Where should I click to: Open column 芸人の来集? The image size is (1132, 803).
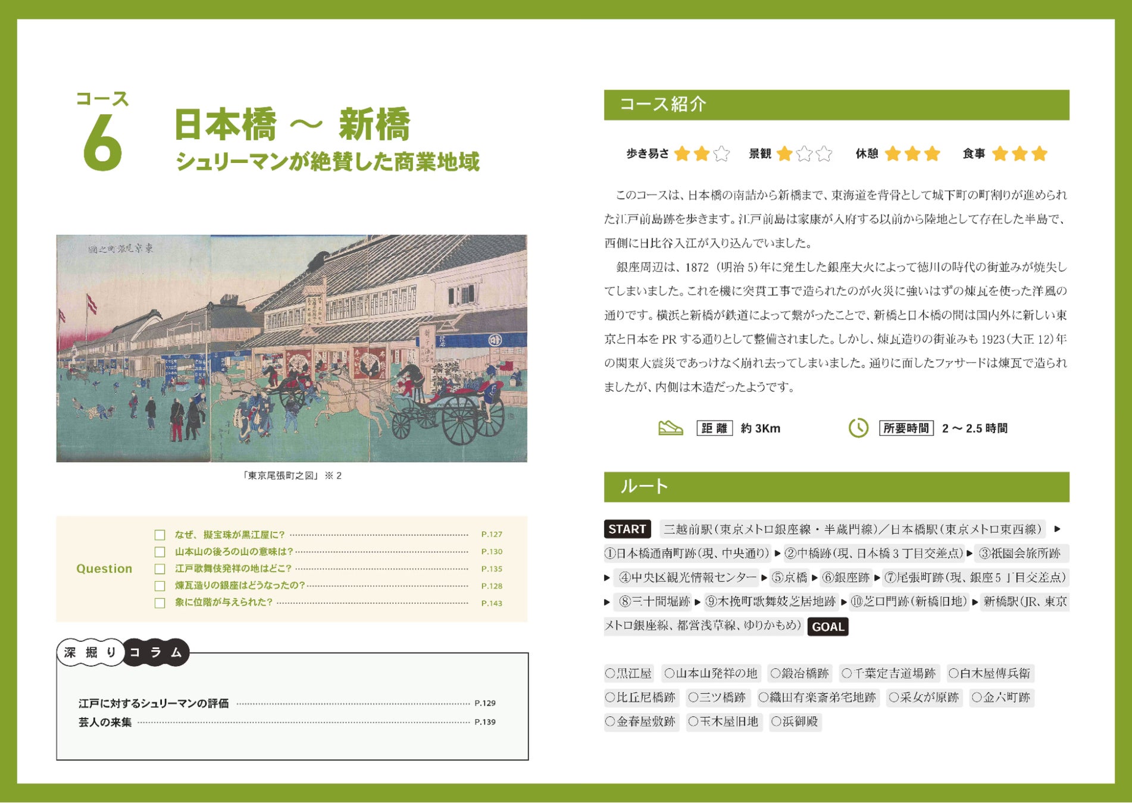[105, 722]
